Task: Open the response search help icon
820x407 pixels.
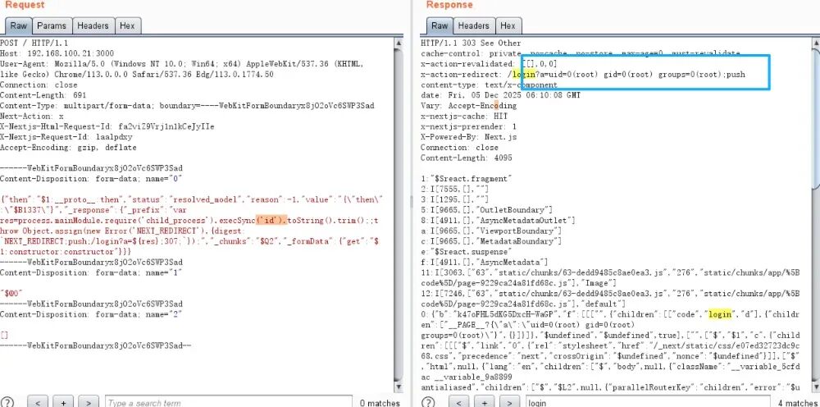Action: click(427, 402)
